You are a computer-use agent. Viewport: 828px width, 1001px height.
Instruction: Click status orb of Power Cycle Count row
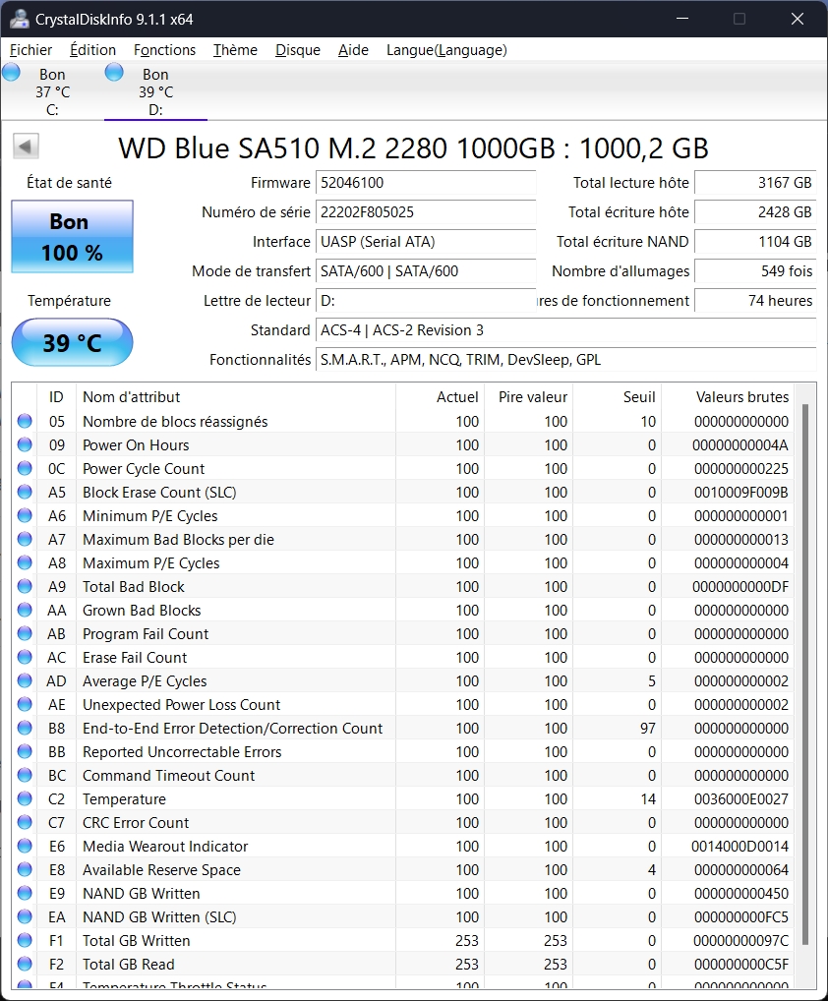[25, 469]
